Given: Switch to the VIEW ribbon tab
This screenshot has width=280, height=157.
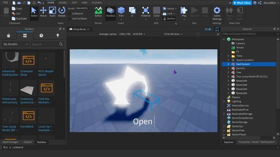Looking at the screenshot, I should (x=84, y=3).
